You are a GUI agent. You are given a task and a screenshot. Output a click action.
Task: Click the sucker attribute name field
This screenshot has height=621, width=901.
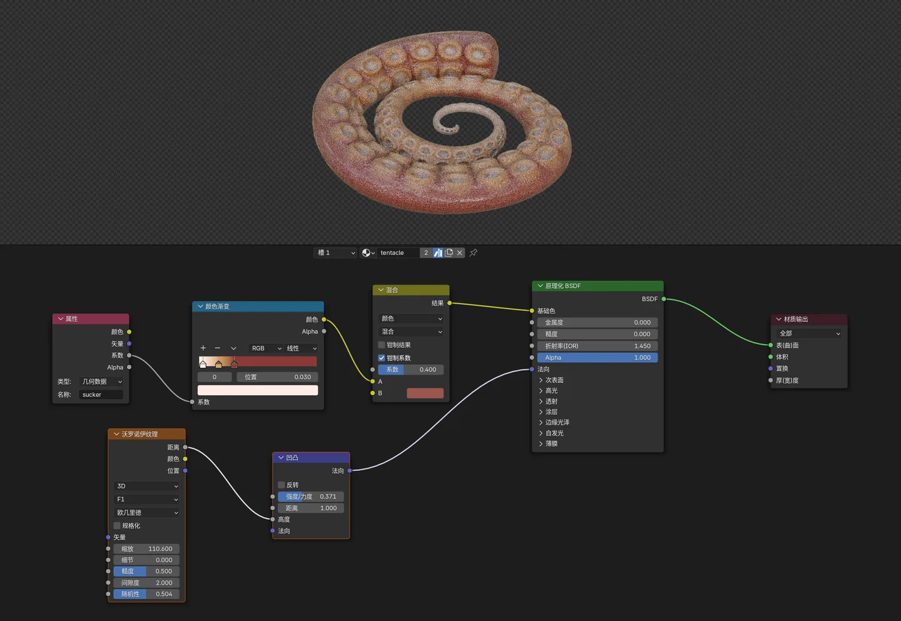101,395
